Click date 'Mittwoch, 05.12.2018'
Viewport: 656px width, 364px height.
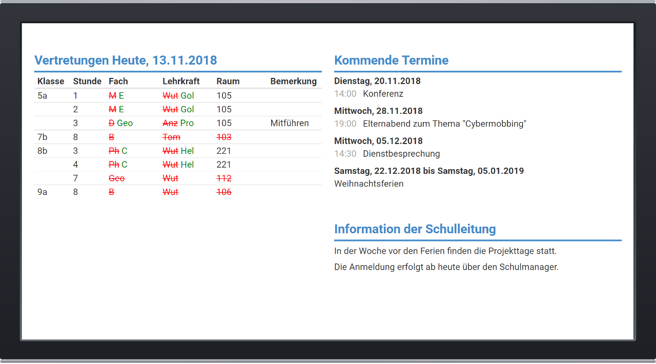(x=378, y=141)
